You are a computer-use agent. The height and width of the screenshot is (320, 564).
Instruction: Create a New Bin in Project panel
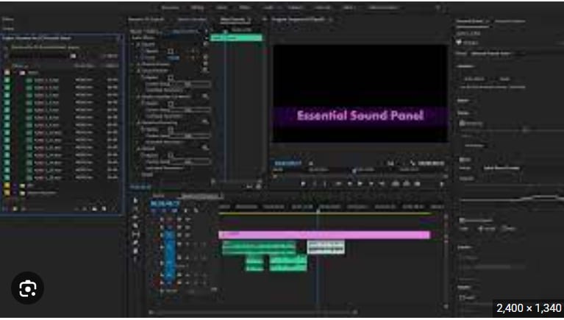coord(94,208)
